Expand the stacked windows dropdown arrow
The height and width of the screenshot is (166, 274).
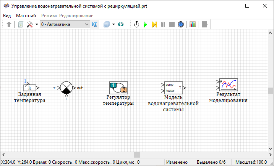113,24
